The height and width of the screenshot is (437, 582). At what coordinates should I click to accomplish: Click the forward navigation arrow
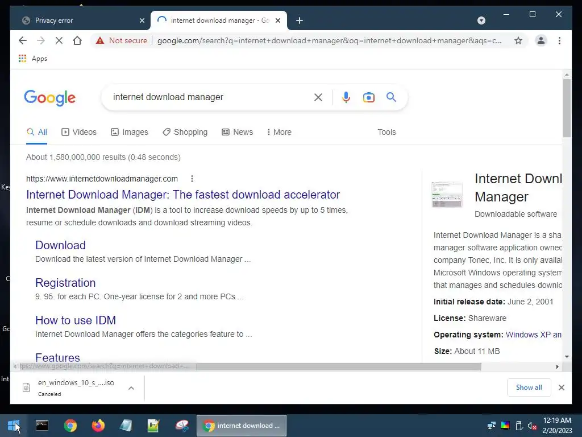[41, 40]
